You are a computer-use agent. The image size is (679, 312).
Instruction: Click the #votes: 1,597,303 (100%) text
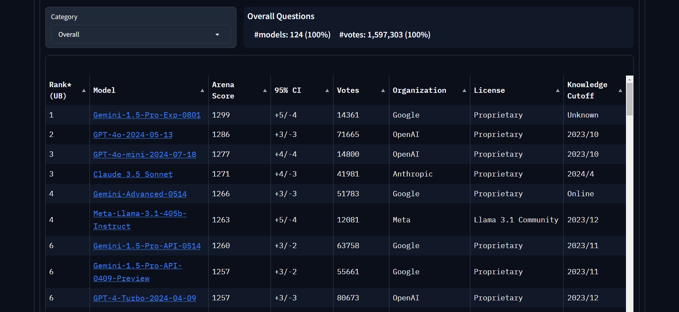click(x=385, y=35)
